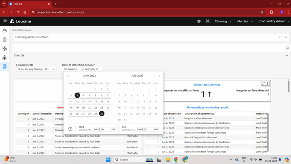The image size is (291, 164).
Task: Expand the Select Dashboard dropdown
Action: (286, 37)
